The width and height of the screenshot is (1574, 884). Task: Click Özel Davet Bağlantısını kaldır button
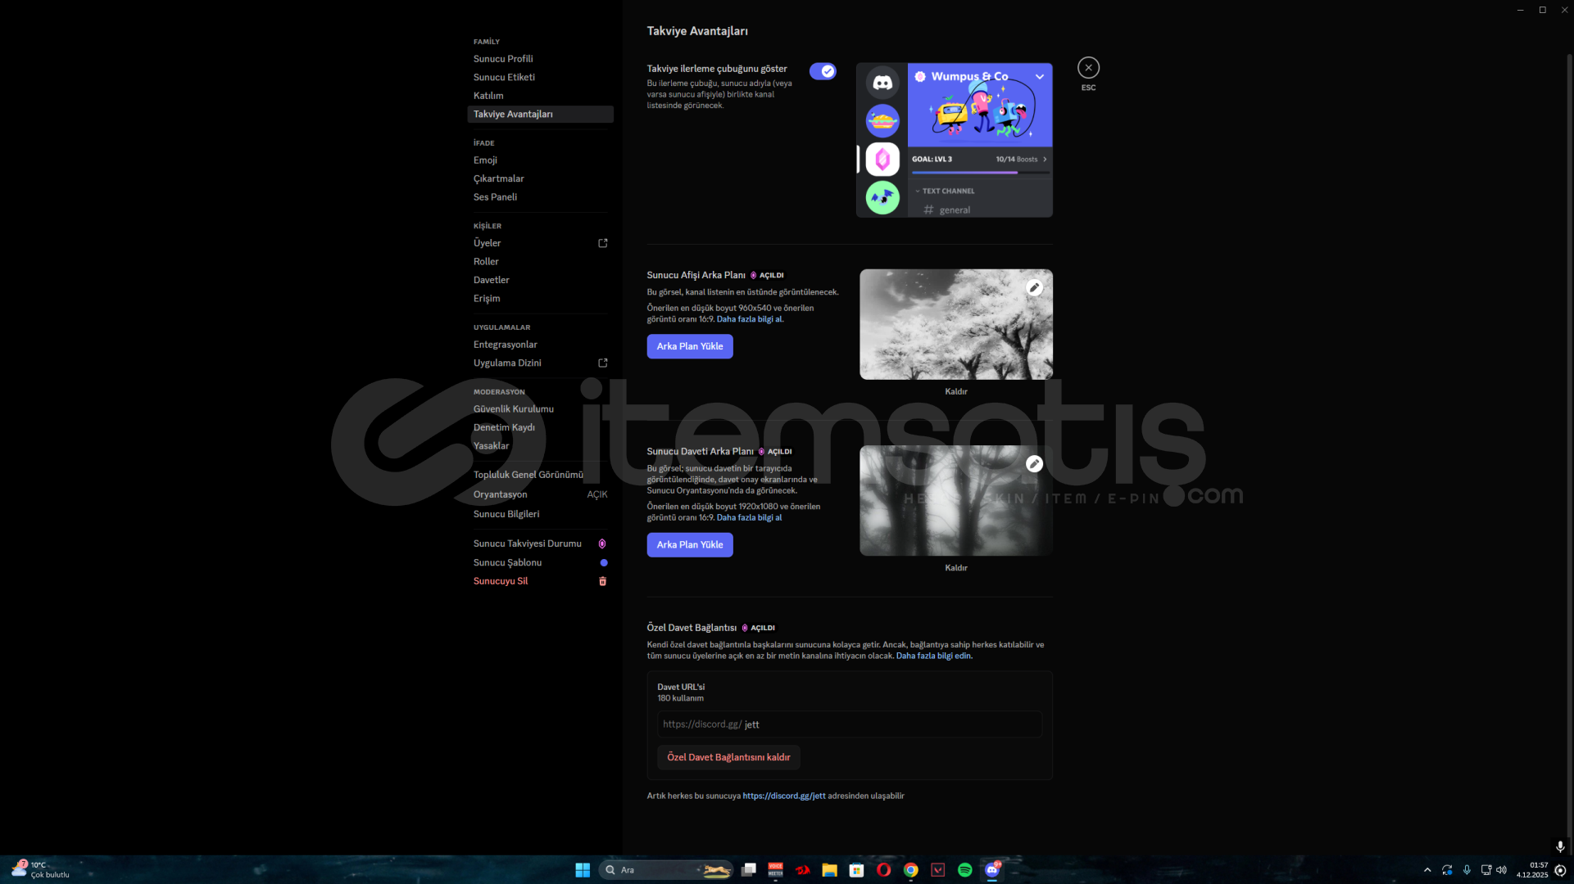point(728,757)
